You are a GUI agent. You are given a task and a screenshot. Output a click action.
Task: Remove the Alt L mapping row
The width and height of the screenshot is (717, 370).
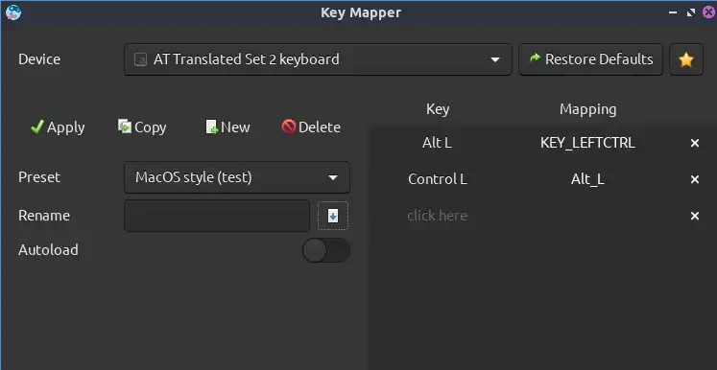[x=695, y=143]
